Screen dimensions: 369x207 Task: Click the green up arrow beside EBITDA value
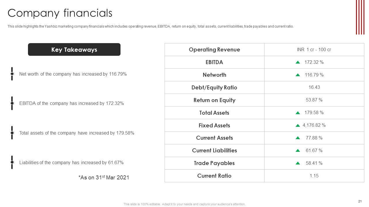[x=298, y=62]
